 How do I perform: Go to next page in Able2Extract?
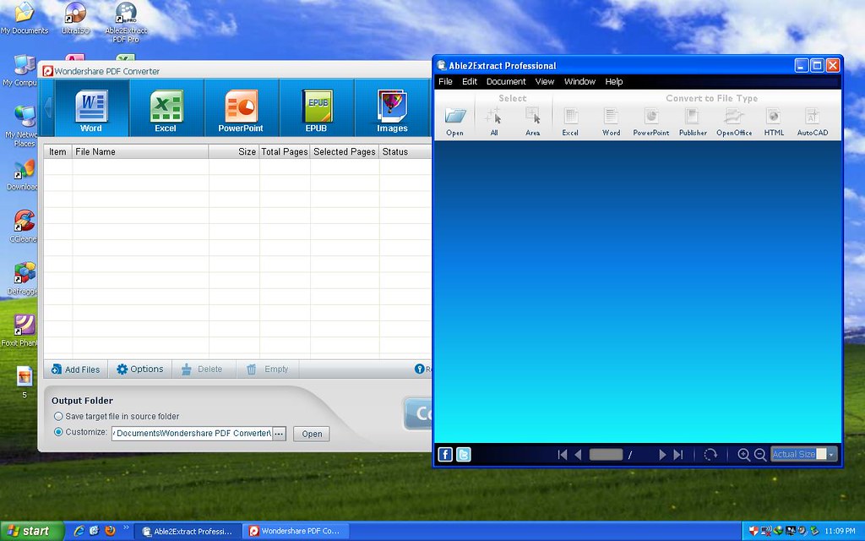[x=662, y=454]
